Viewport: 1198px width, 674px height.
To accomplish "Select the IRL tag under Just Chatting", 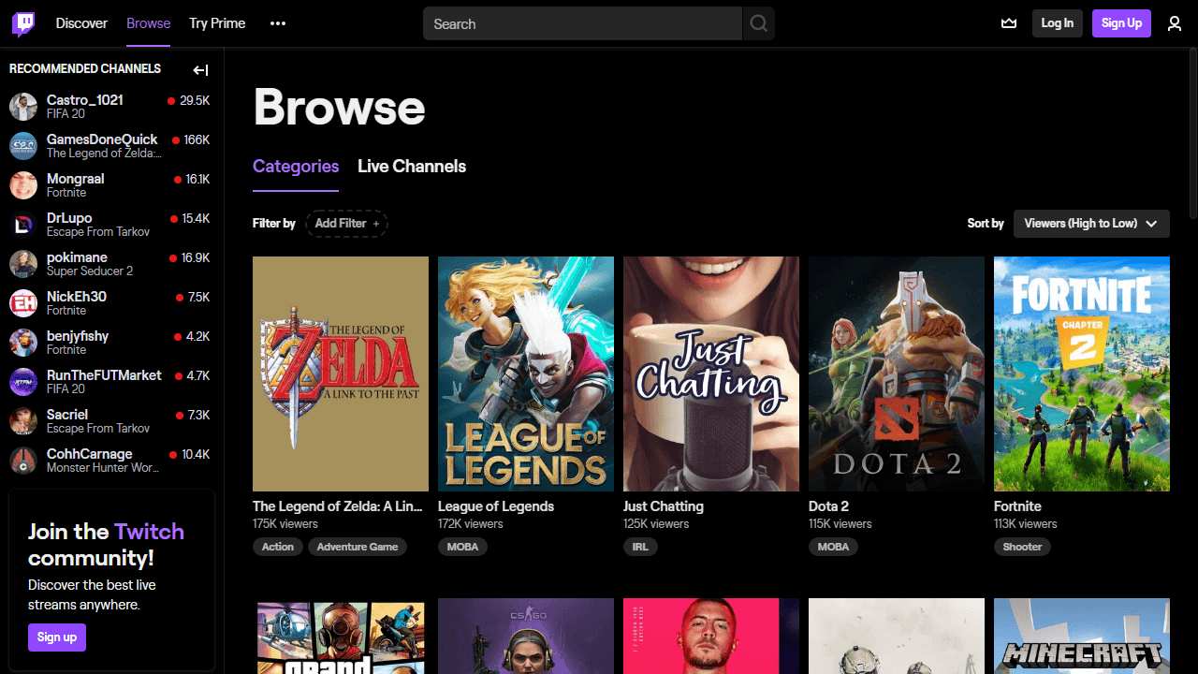I will (640, 547).
